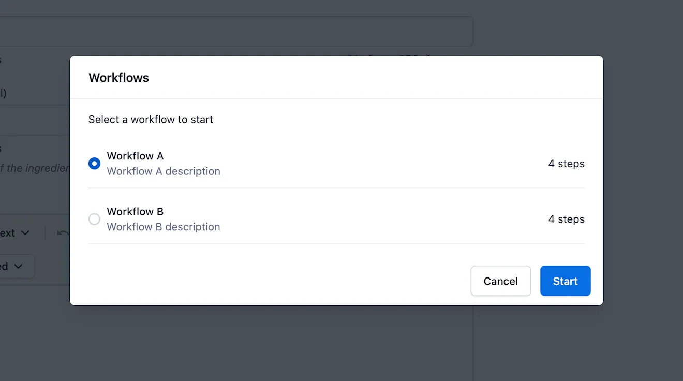Click '4 steps' in Workflow B row

click(x=566, y=219)
